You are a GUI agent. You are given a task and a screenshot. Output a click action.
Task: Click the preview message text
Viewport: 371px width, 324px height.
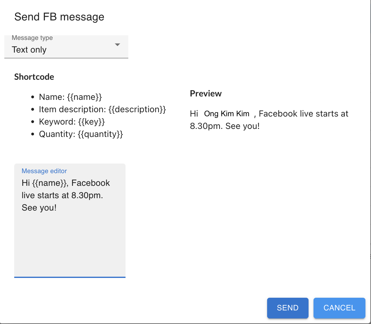tap(269, 120)
